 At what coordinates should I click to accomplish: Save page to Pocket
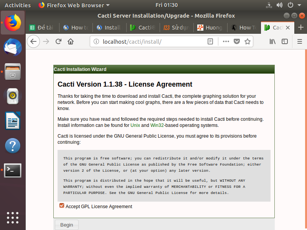(237, 41)
